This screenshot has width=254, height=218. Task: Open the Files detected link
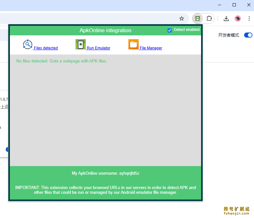[x=46, y=48]
